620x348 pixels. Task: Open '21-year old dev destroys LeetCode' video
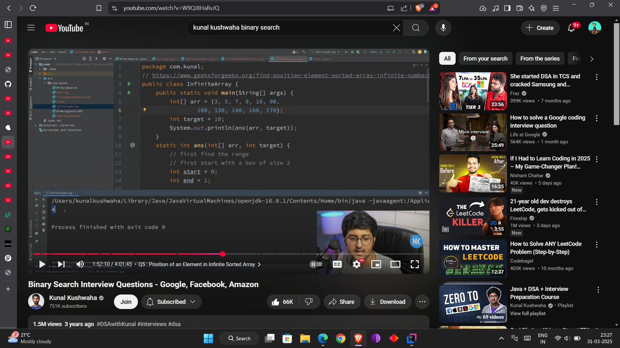point(548,205)
